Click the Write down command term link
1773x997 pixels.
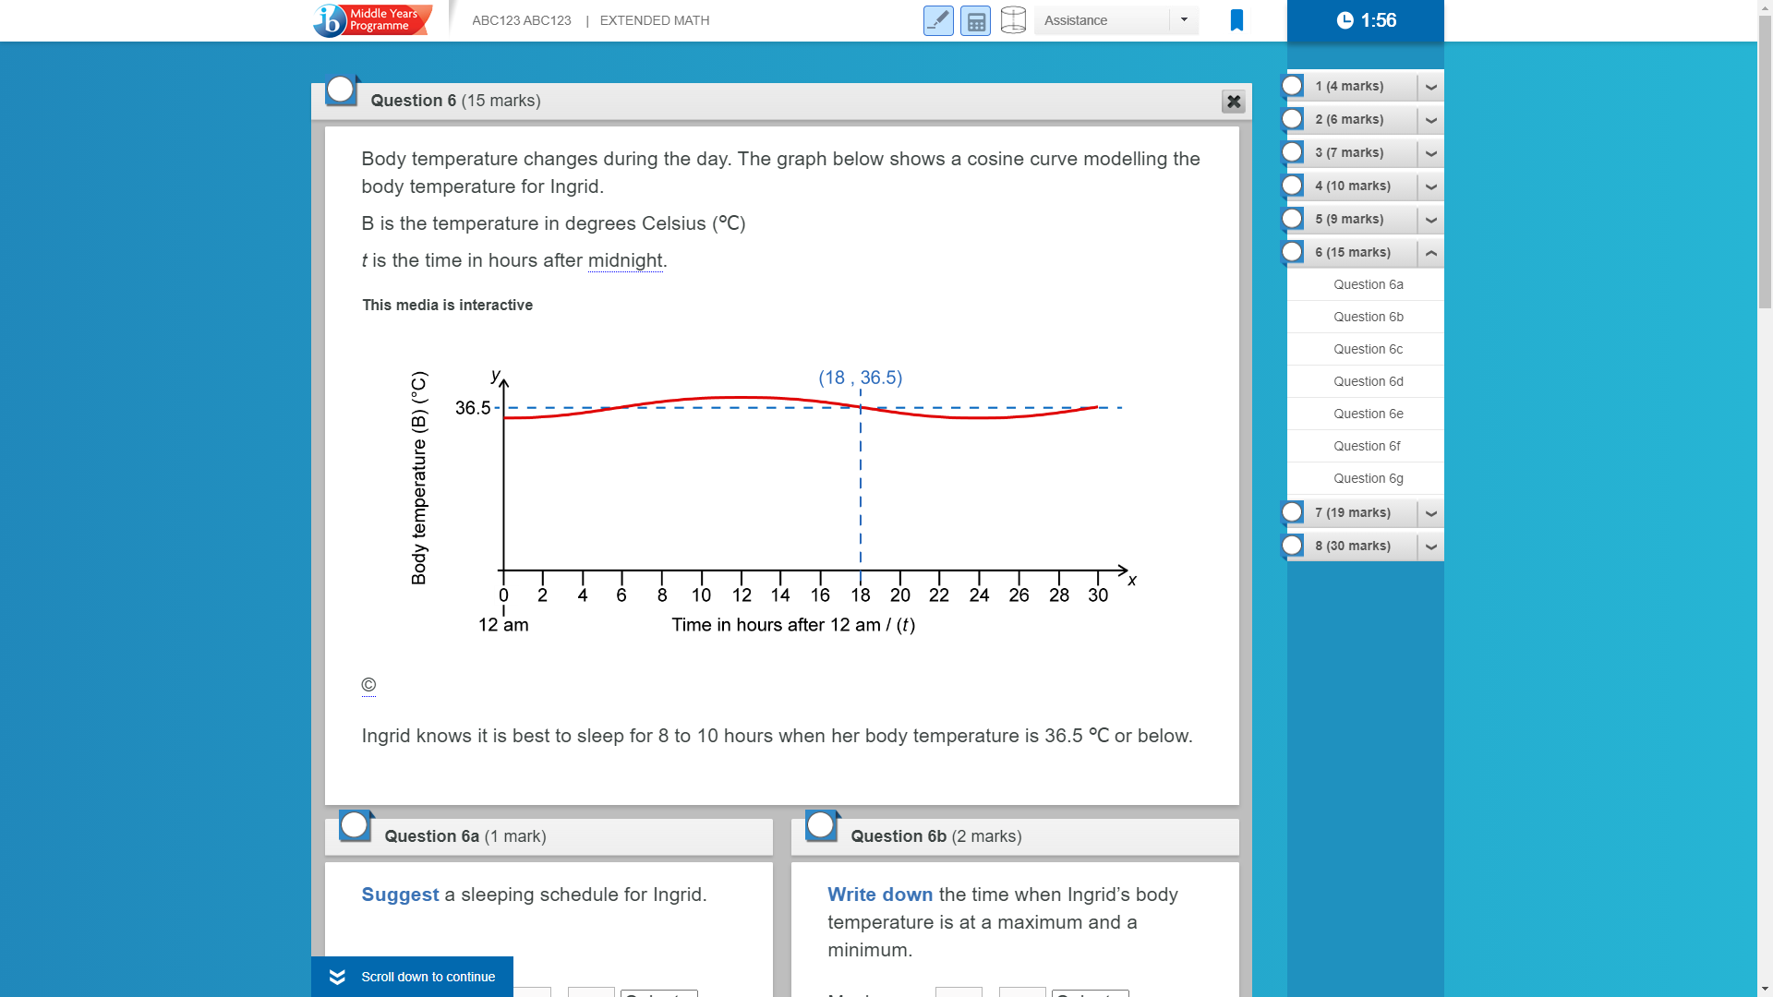point(880,895)
